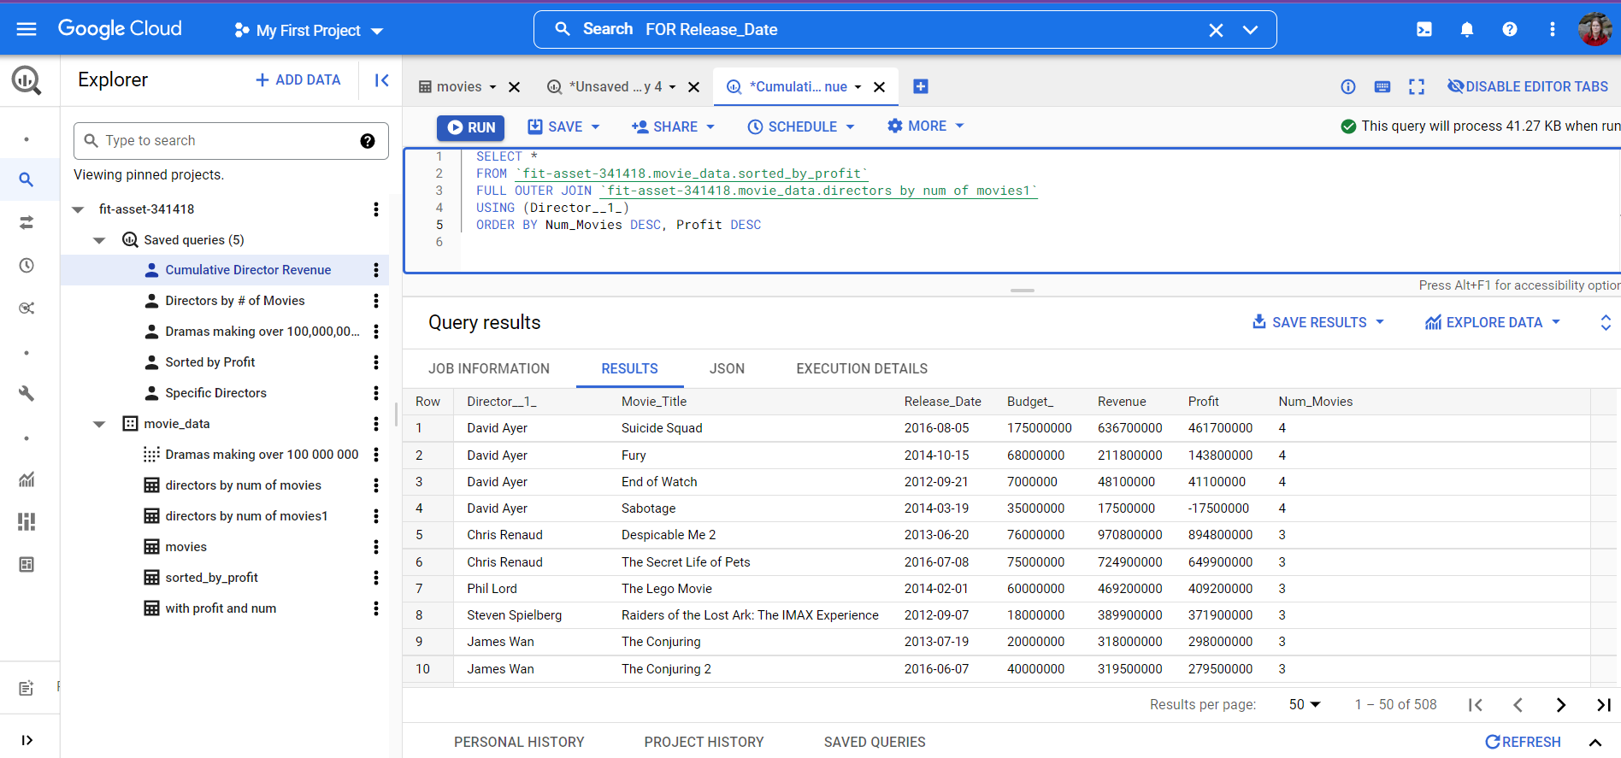Run the query
This screenshot has height=758, width=1621.
[471, 127]
